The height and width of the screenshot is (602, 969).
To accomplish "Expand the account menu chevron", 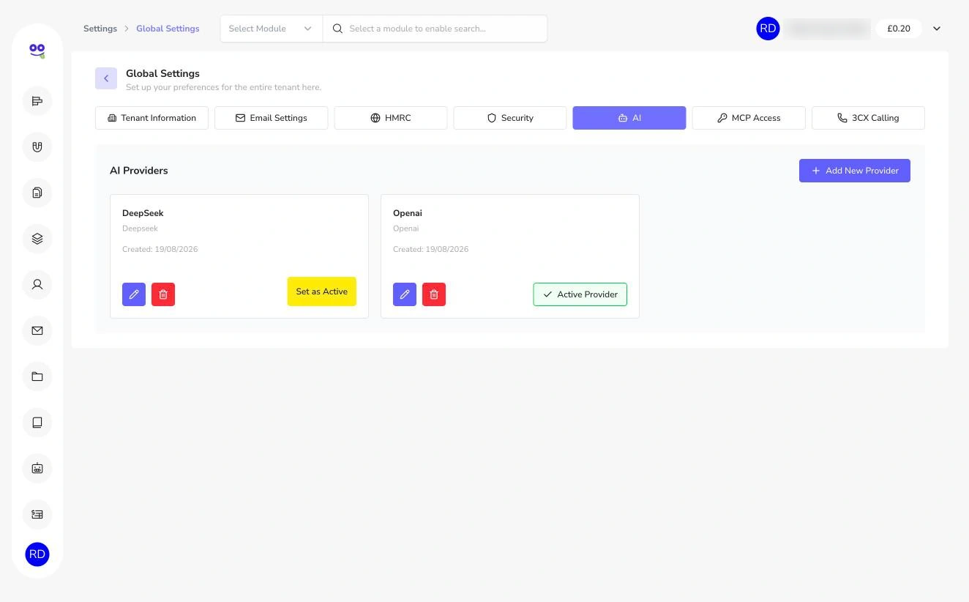I will point(937,29).
